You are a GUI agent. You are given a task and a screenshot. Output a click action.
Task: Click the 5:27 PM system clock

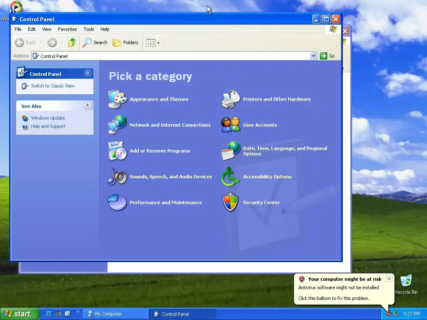pyautogui.click(x=412, y=314)
